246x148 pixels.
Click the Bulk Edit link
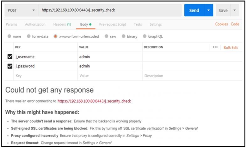tap(231, 47)
